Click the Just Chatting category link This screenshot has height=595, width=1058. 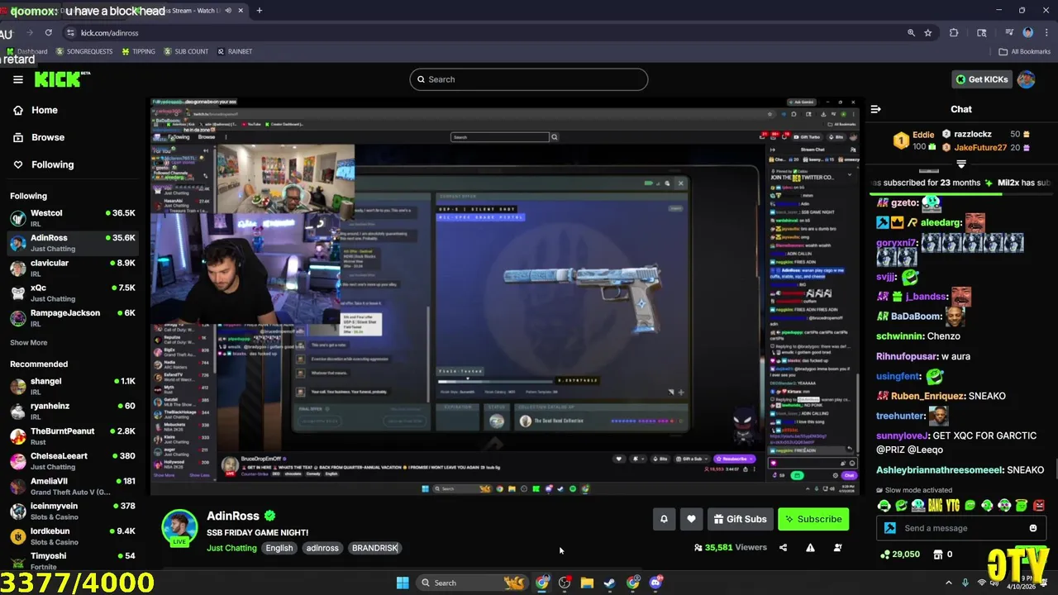pyautogui.click(x=231, y=548)
